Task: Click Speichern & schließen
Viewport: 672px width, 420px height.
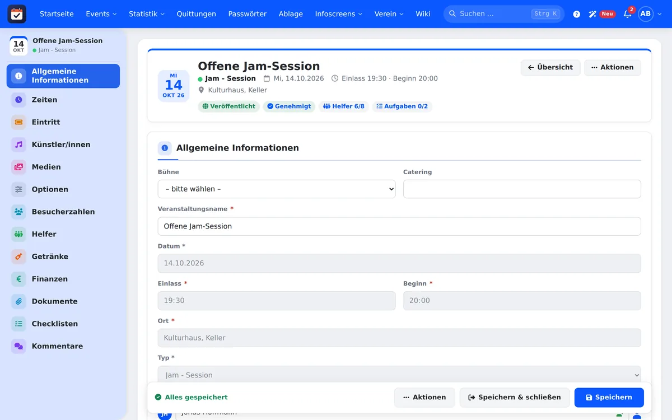Action: click(515, 398)
